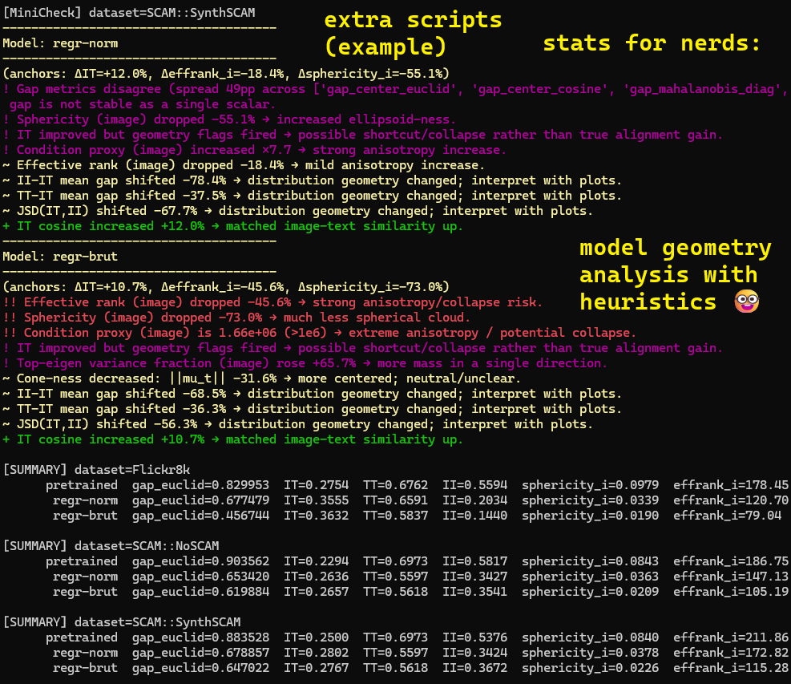Click SynthSCAM regr-norm sphericity_i=0.0378 value
The width and height of the screenshot is (791, 684).
(590, 653)
